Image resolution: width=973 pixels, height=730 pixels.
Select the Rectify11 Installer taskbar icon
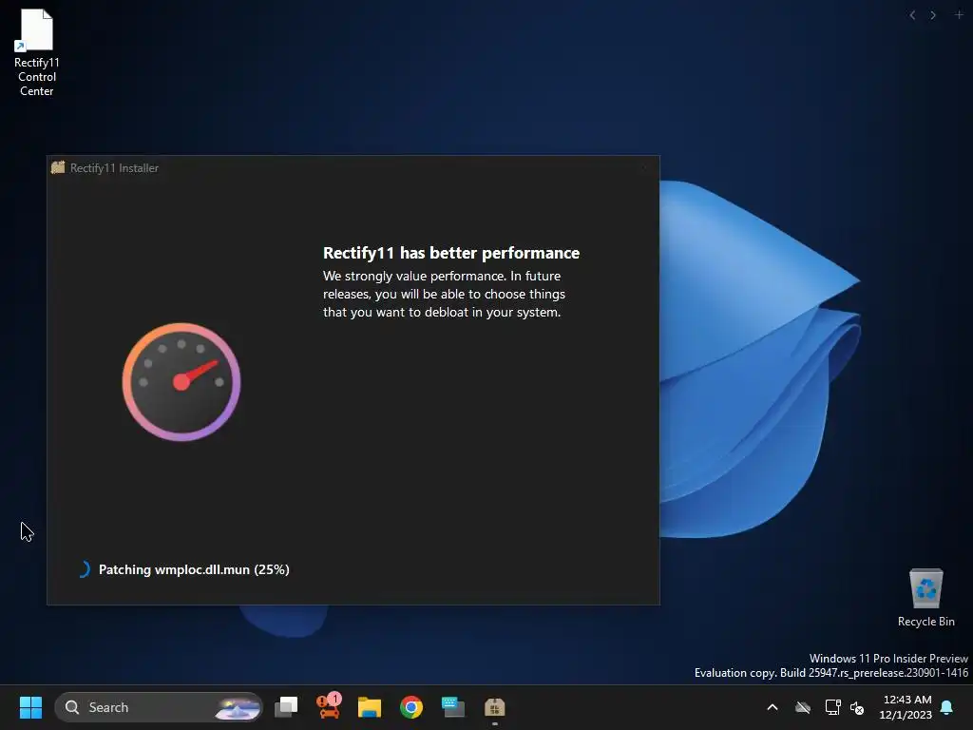pos(494,707)
